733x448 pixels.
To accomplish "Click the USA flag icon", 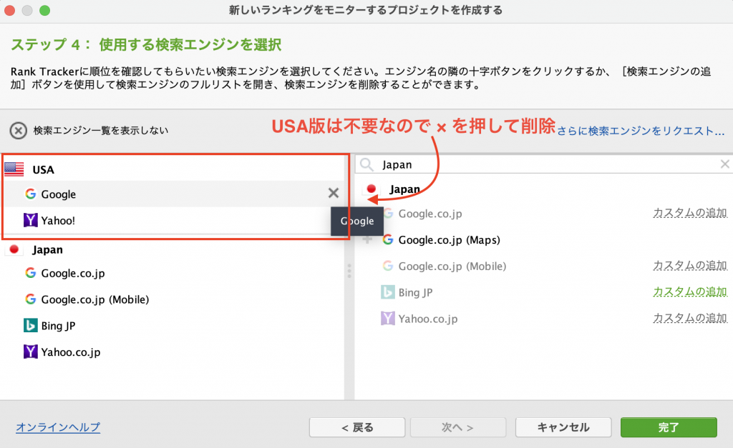I will tap(14, 169).
